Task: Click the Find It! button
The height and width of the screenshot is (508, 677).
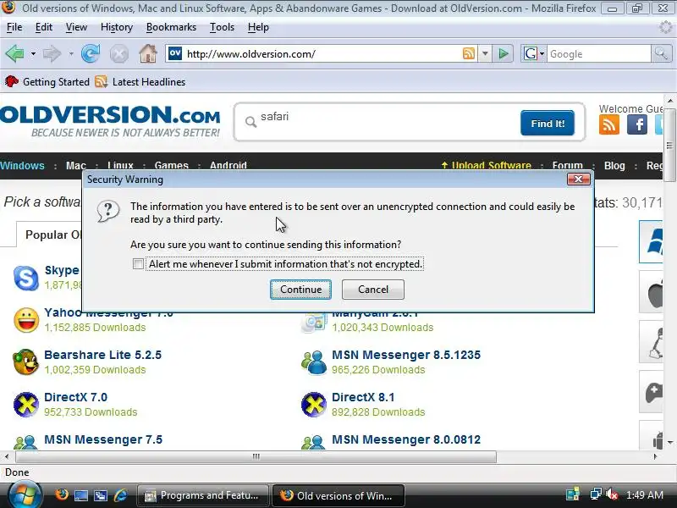Action: click(x=548, y=123)
